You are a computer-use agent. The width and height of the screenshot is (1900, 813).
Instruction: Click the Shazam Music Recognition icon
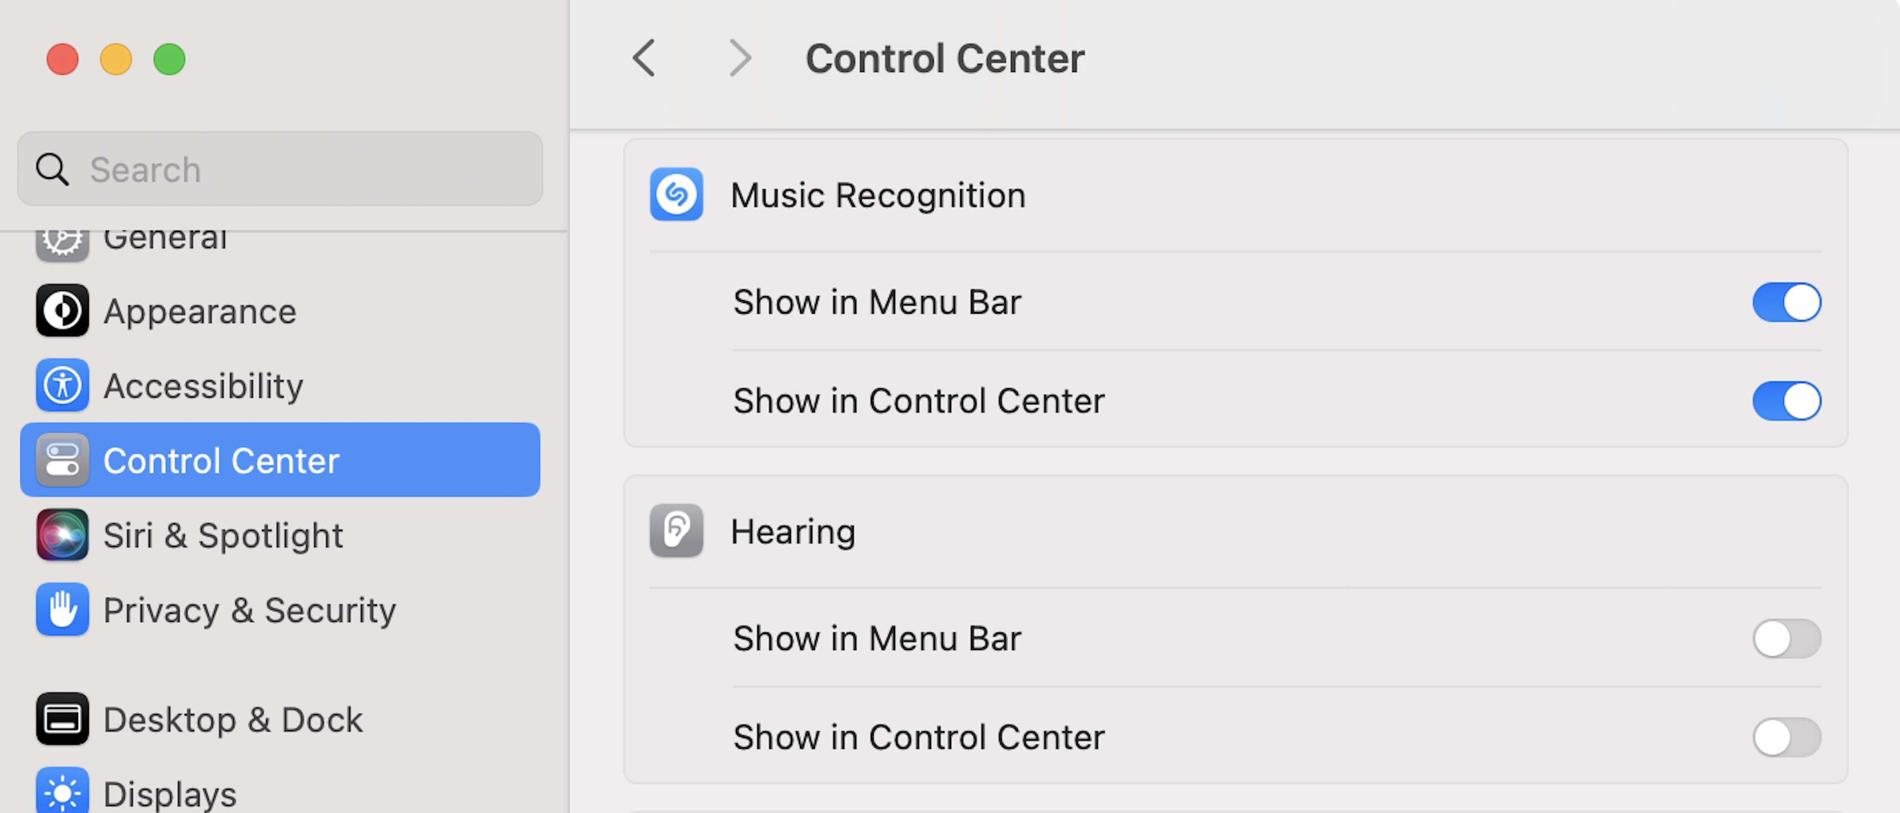pyautogui.click(x=675, y=195)
